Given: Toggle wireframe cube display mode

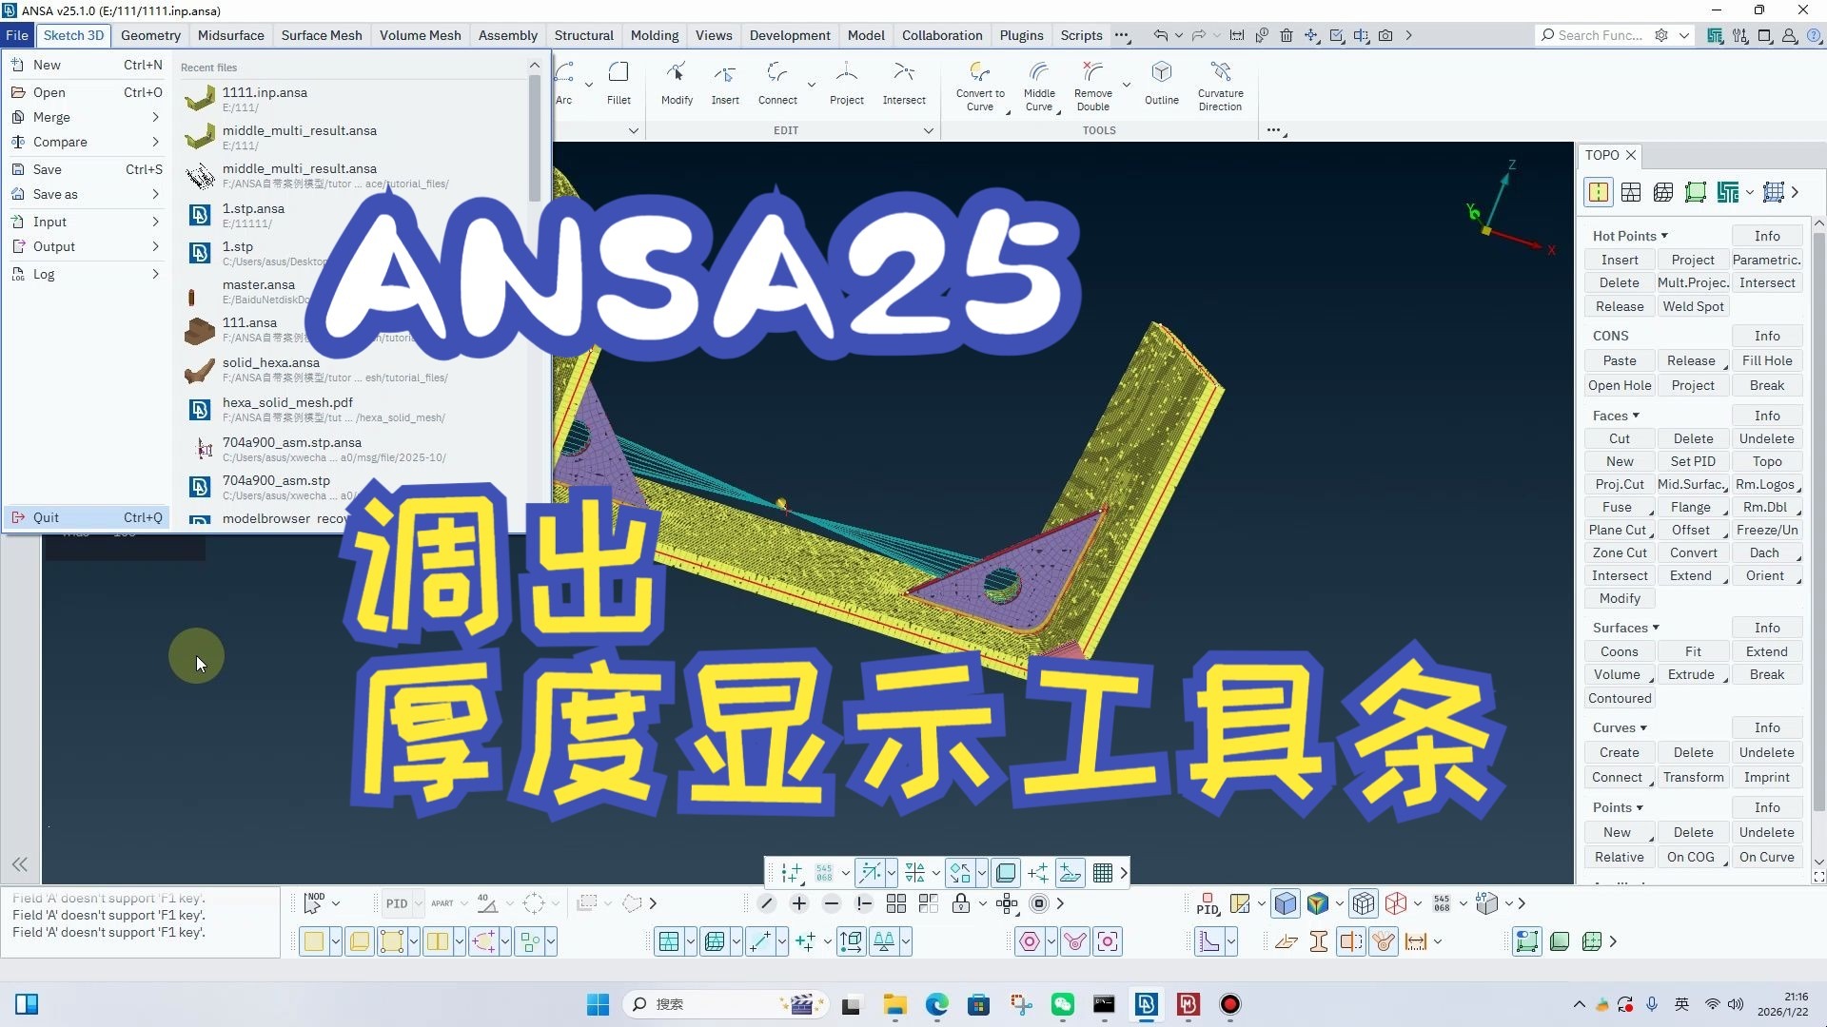Looking at the screenshot, I should (1364, 903).
